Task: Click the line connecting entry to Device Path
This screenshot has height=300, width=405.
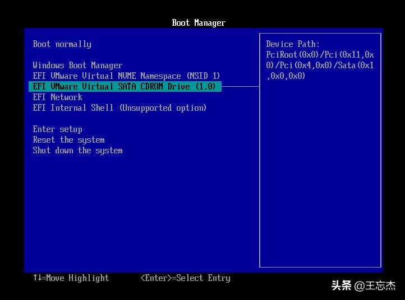Action: tap(241, 87)
